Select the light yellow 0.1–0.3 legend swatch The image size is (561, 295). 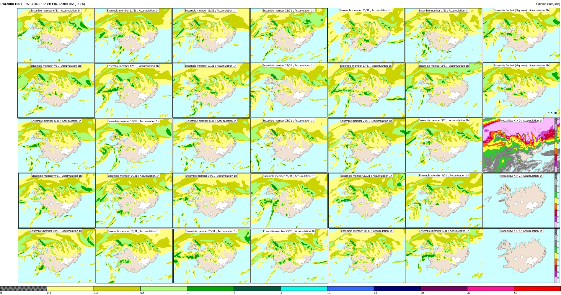pos(70,289)
